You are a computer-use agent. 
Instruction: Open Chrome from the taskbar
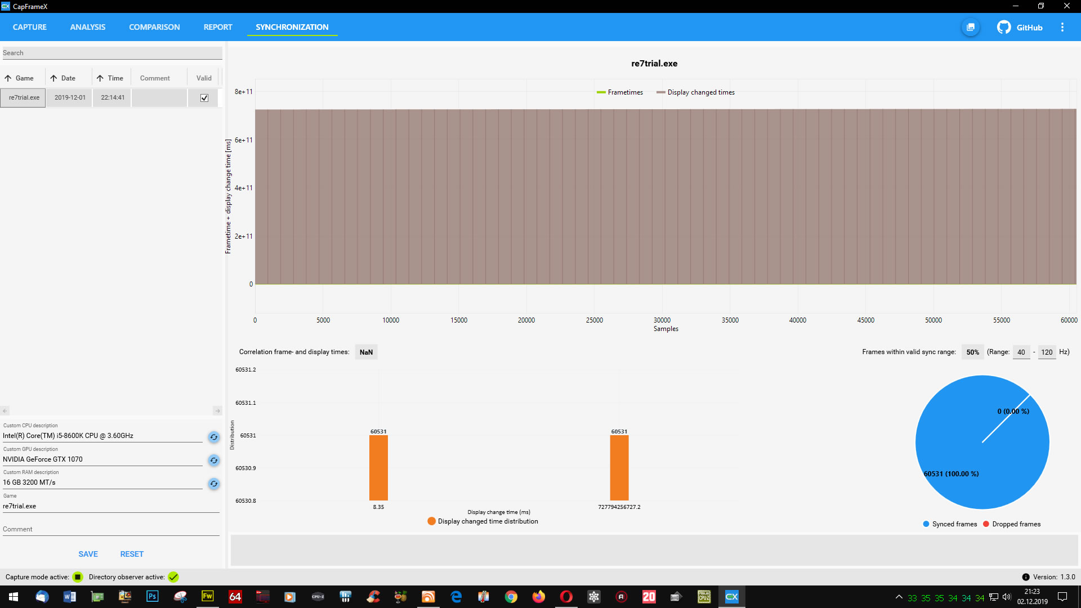(x=511, y=597)
